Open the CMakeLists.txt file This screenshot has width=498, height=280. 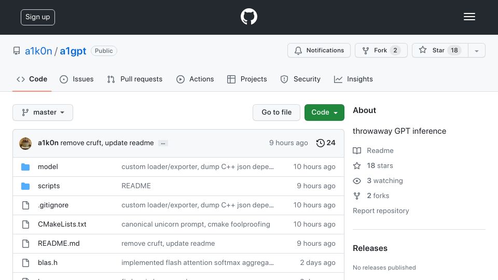[62, 225]
